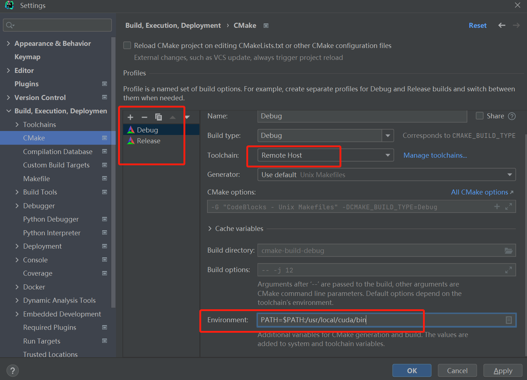
Task: Copy the selected CMake profile
Action: pyautogui.click(x=159, y=117)
